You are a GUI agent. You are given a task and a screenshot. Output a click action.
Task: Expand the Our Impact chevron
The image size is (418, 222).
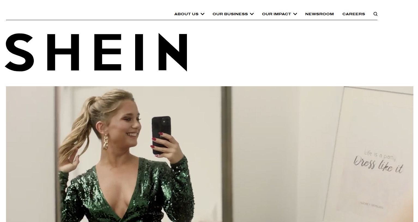pyautogui.click(x=295, y=14)
